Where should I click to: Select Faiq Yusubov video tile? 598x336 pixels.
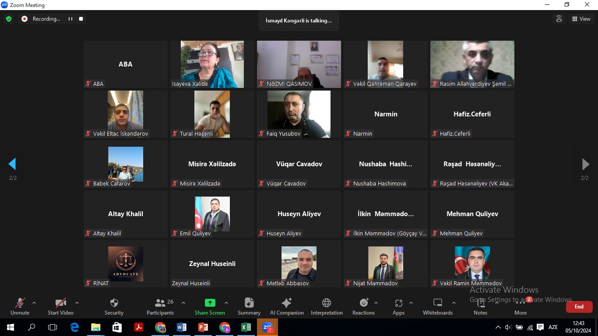(x=299, y=114)
